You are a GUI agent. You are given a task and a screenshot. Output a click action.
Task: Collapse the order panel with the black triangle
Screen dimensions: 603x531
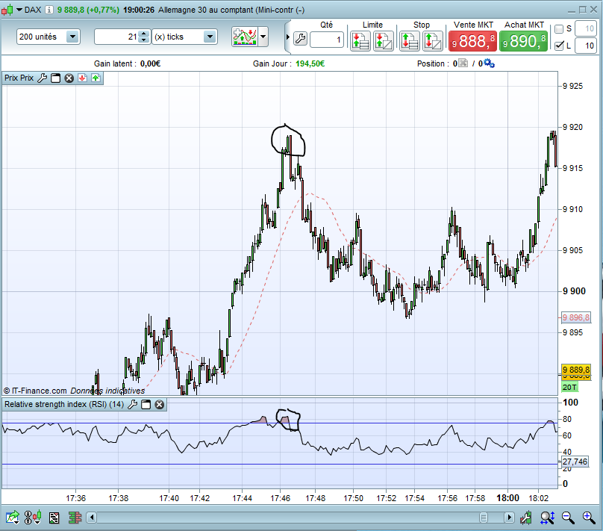point(287,37)
